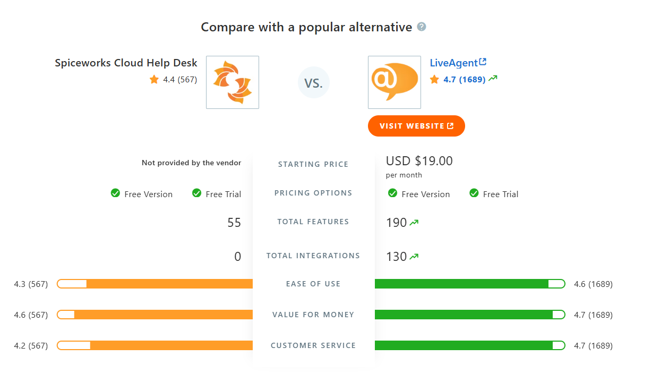Click Spiceworks' Free Trial checkmark
The width and height of the screenshot is (669, 373).
click(196, 193)
